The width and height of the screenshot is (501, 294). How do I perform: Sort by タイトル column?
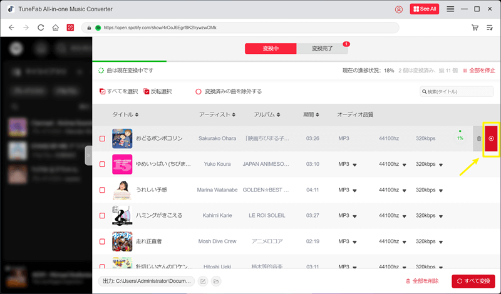pos(125,114)
